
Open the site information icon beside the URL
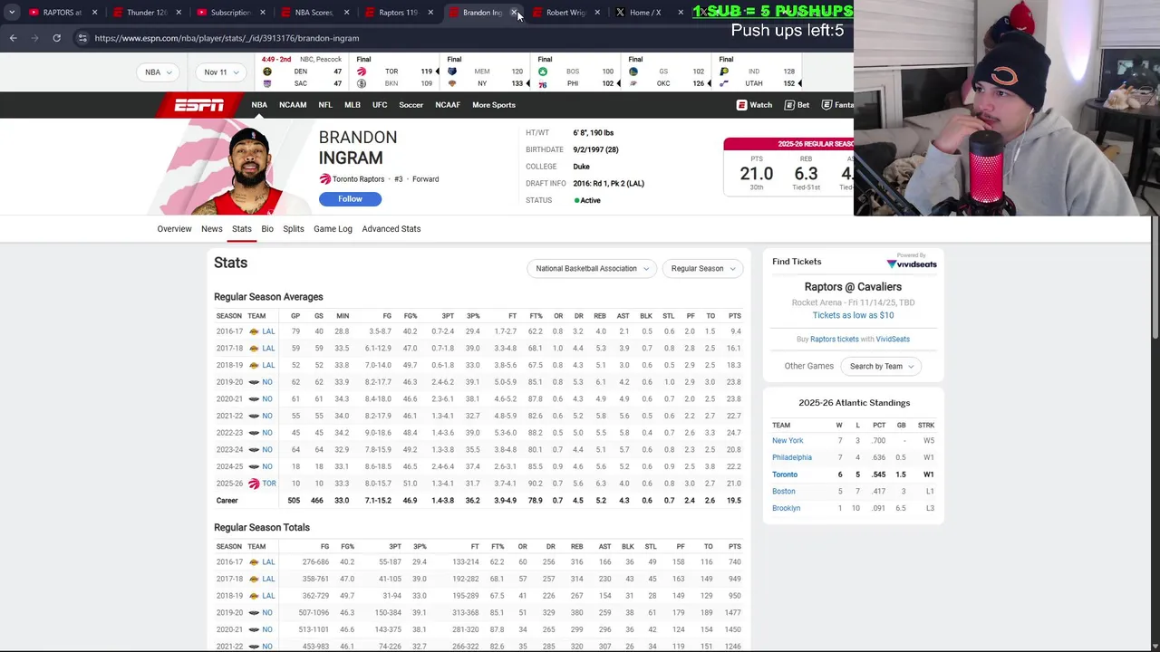click(82, 38)
